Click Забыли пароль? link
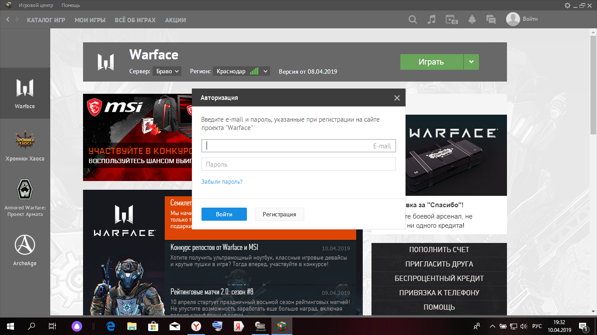This screenshot has height=335, width=597. (x=222, y=182)
